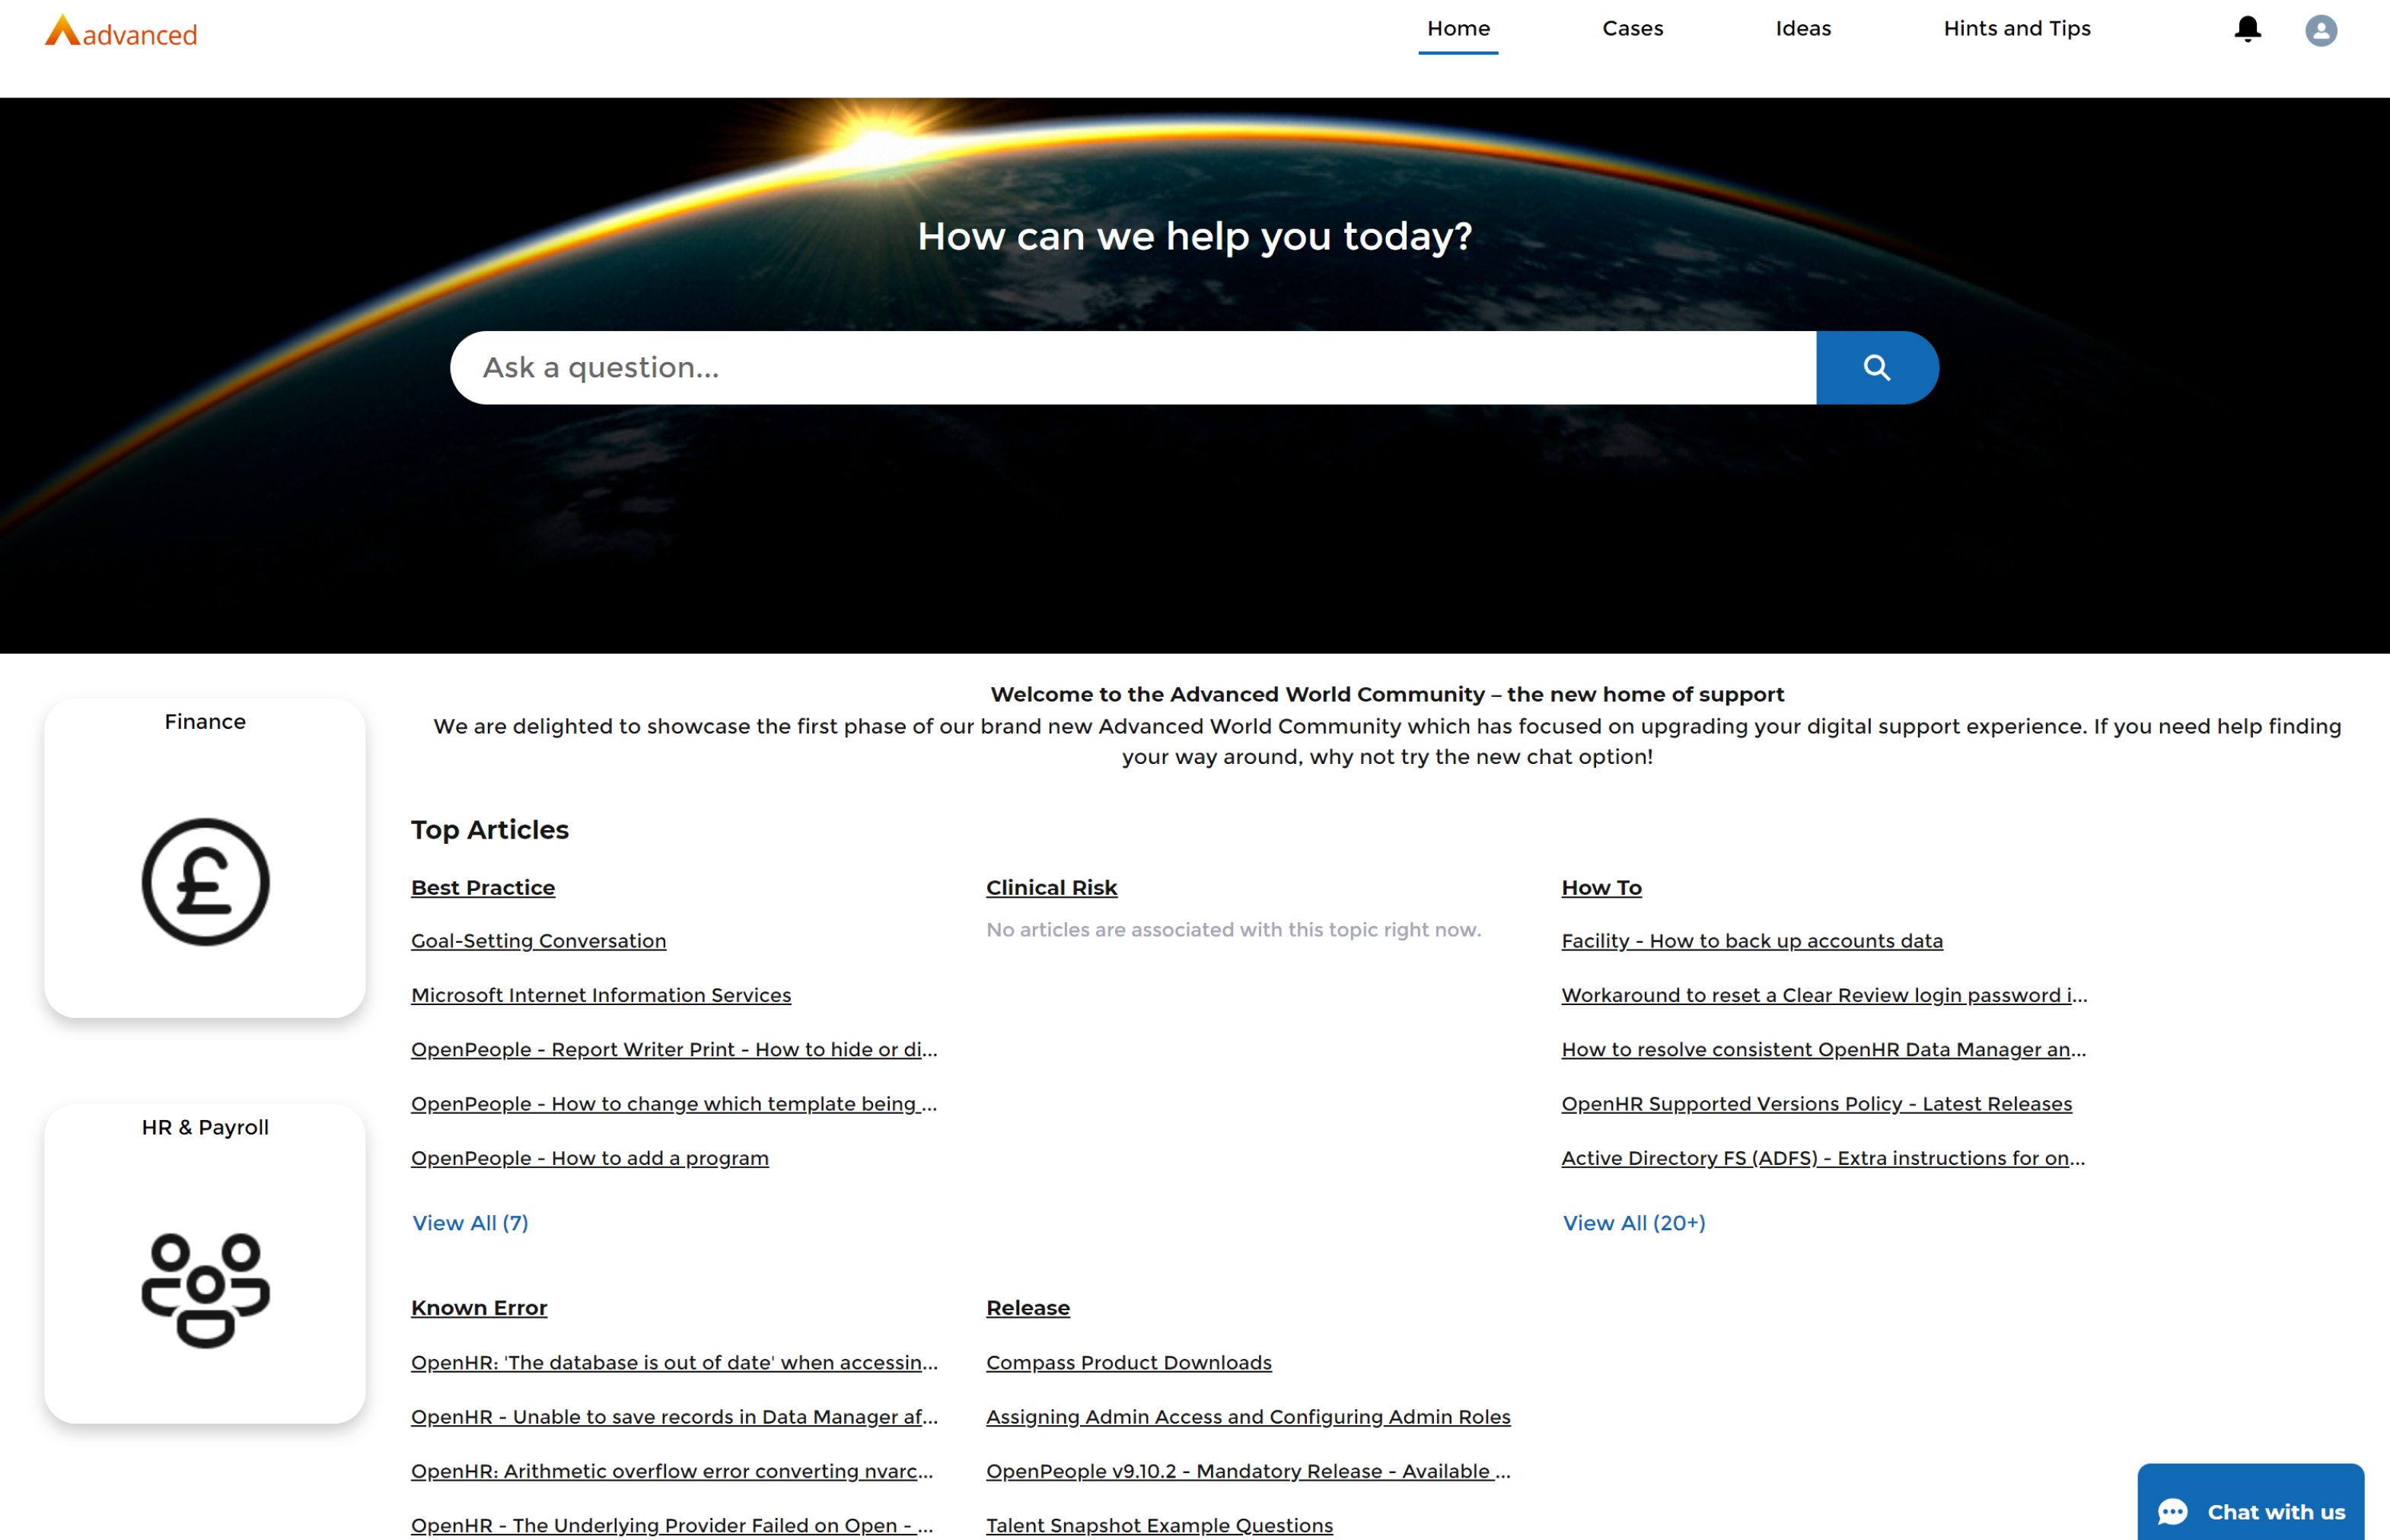Open Compass Product Downloads article
The width and height of the screenshot is (2390, 1540).
1129,1363
